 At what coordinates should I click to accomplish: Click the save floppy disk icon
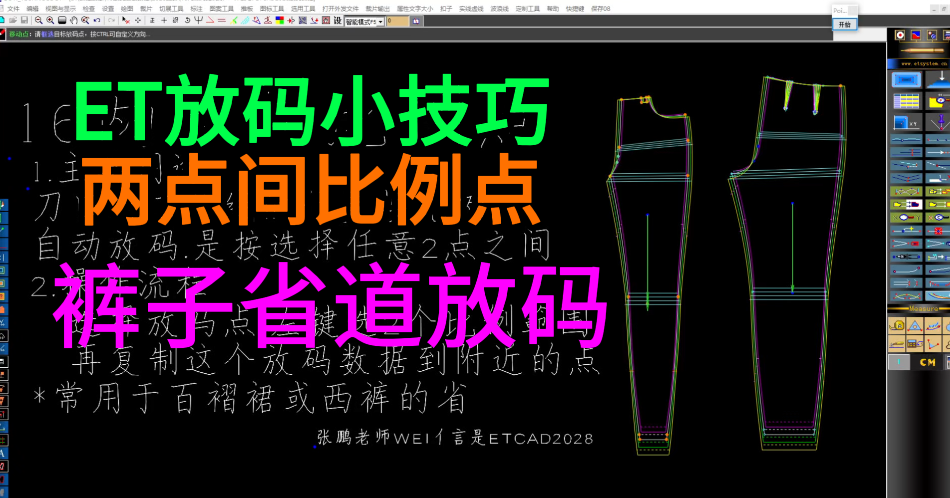point(24,20)
